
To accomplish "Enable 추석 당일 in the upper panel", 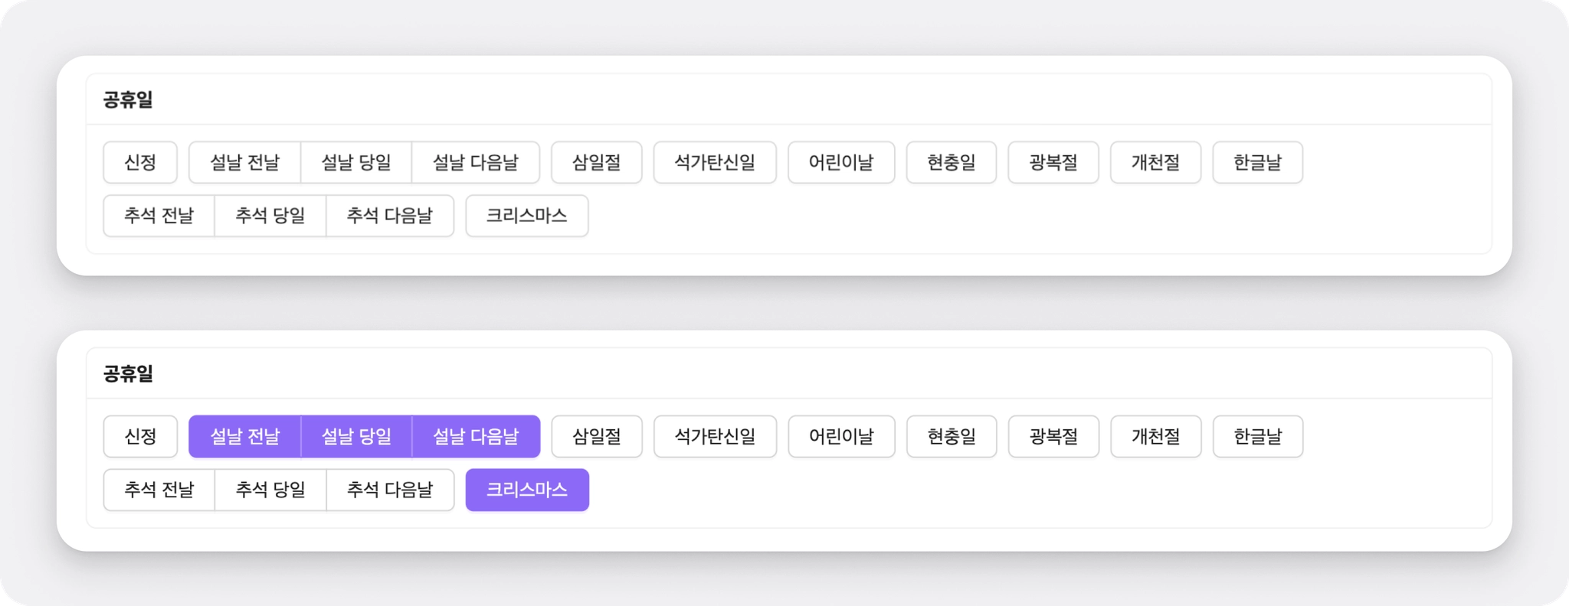I will coord(270,216).
